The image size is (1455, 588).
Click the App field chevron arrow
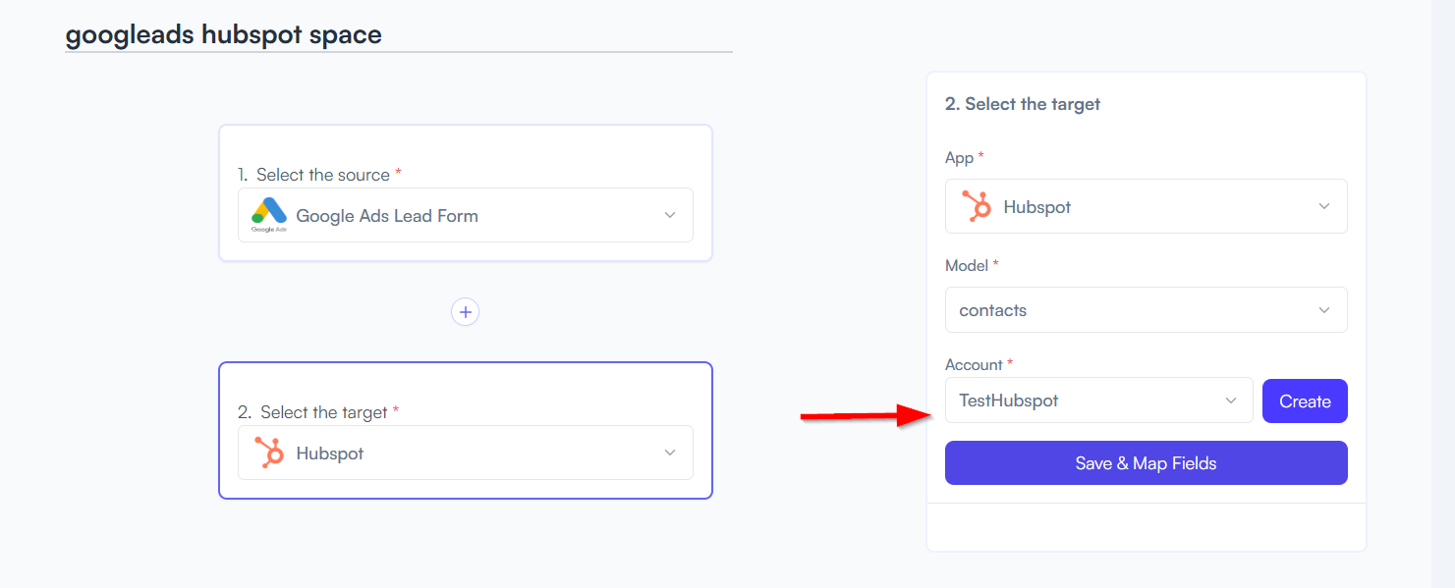tap(1324, 206)
